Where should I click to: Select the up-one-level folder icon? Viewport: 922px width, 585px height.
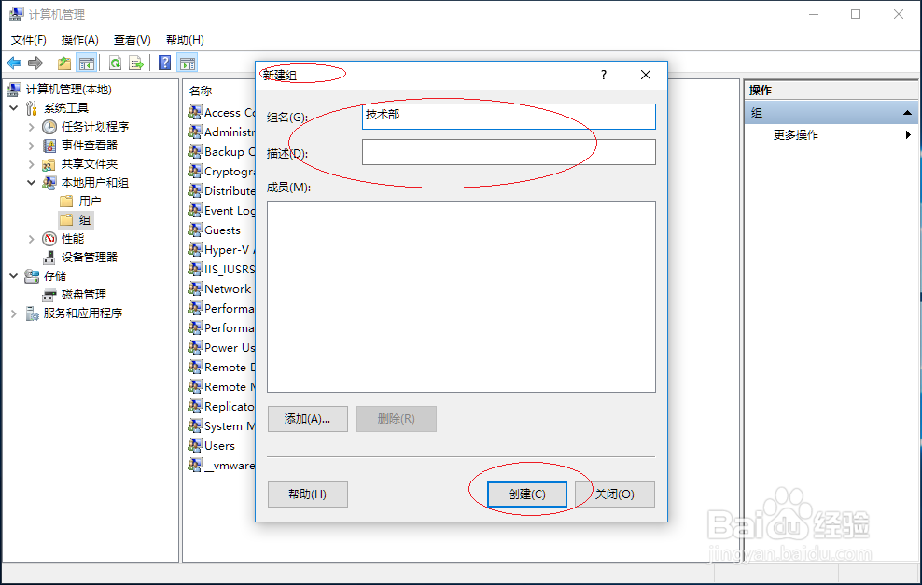point(63,63)
